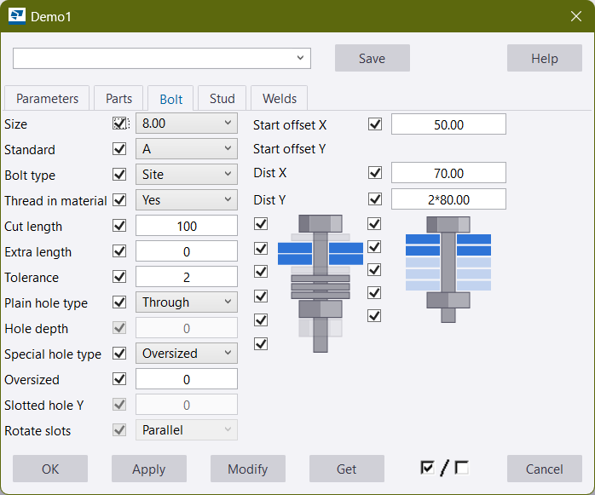Uncheck the Dist X checkbox
This screenshot has width=595, height=495.
375,173
